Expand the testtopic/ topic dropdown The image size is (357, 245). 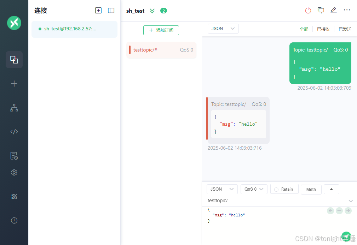351,201
